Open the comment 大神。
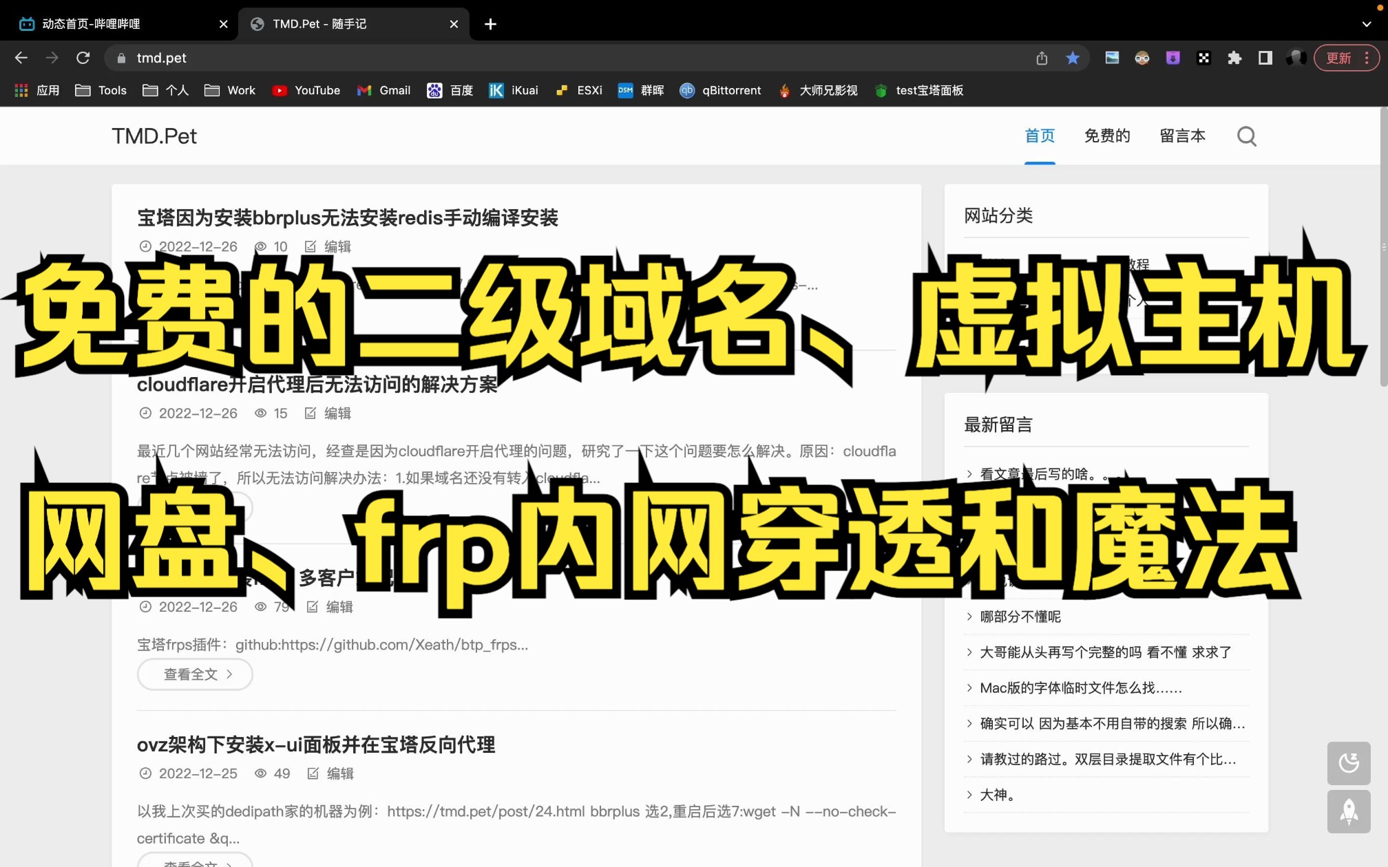The height and width of the screenshot is (867, 1388). tap(998, 795)
